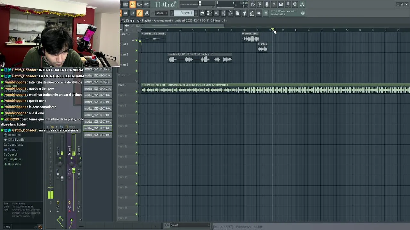Adjust the Insert 1 mixer volume fader
Image resolution: width=410 pixels, height=230 pixels.
pos(73,171)
